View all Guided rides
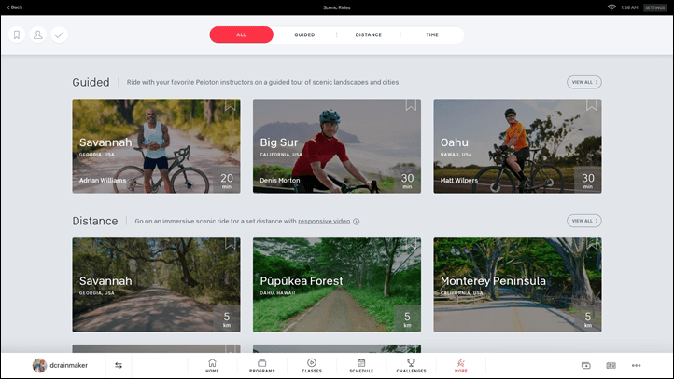The image size is (674, 379). pyautogui.click(x=584, y=82)
